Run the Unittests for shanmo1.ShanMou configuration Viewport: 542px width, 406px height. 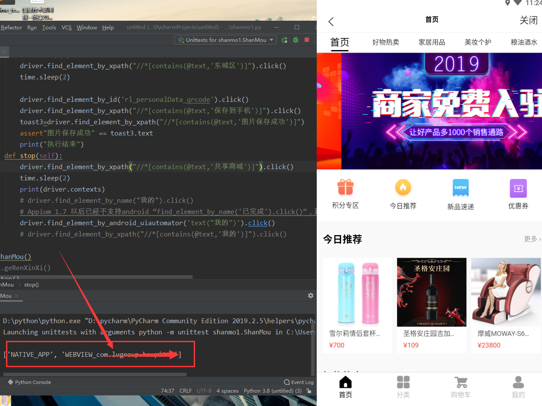point(284,39)
